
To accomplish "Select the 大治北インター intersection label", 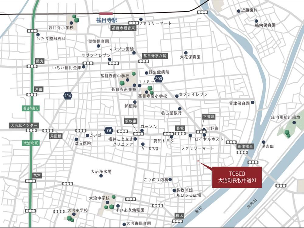I will 24,126.
